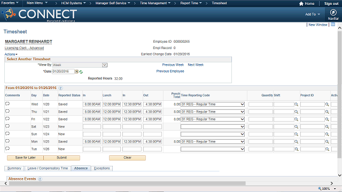Switch to the Summary tab
This screenshot has width=342, height=192.
(x=14, y=169)
